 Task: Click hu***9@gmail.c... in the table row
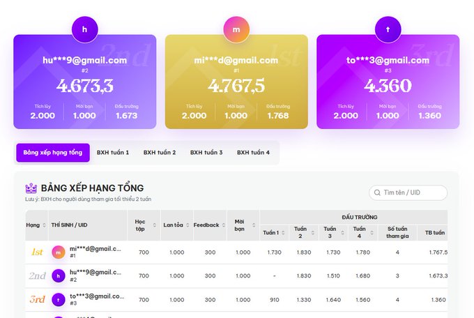[x=95, y=272]
